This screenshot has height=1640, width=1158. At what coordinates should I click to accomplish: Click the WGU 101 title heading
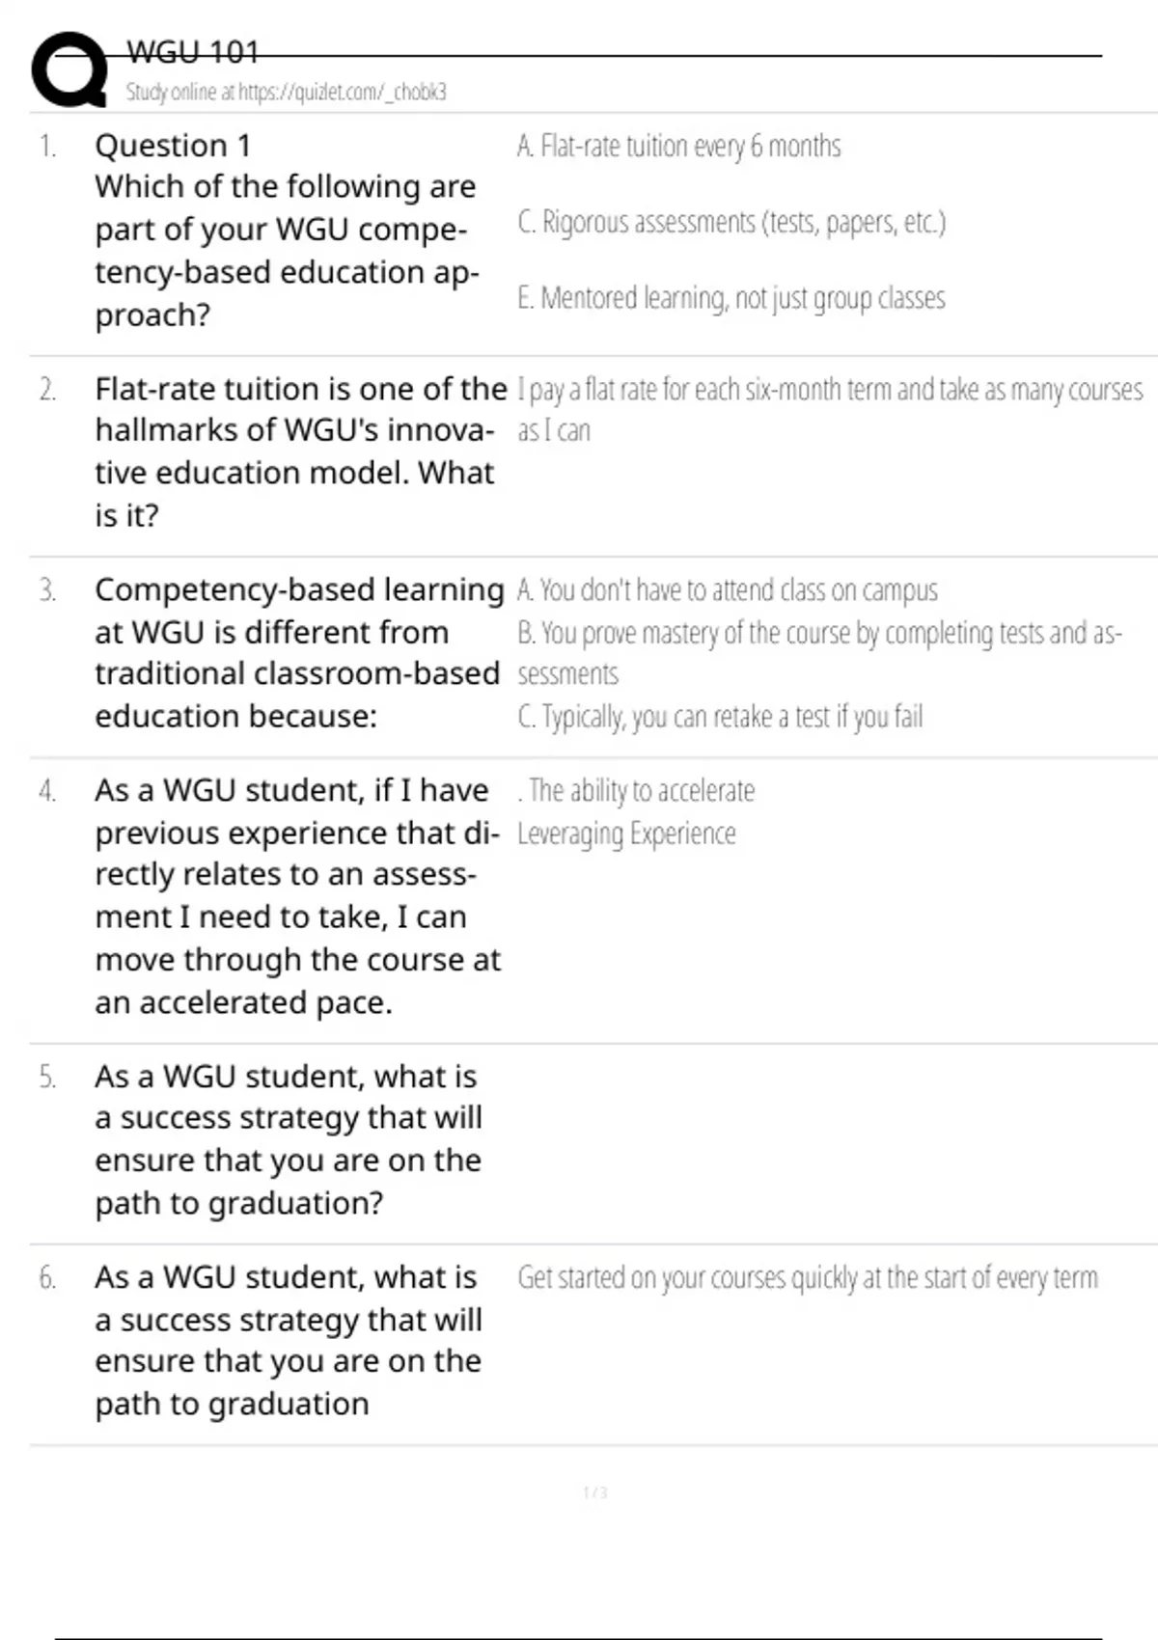[193, 51]
